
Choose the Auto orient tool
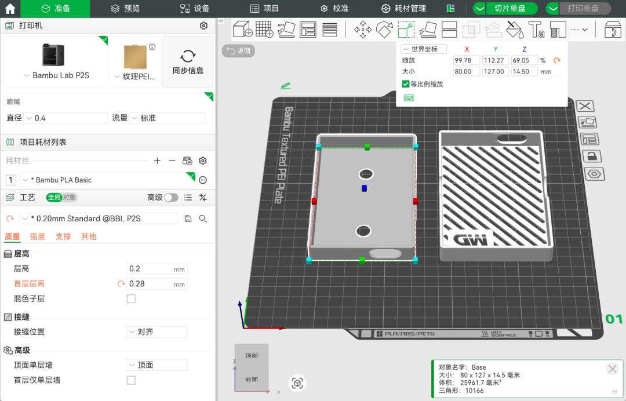click(x=286, y=30)
